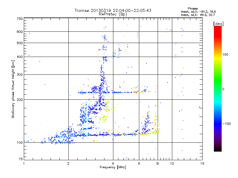The width and height of the screenshot is (238, 178).
Task: Click the '500' height tick label
Action: 20,43
